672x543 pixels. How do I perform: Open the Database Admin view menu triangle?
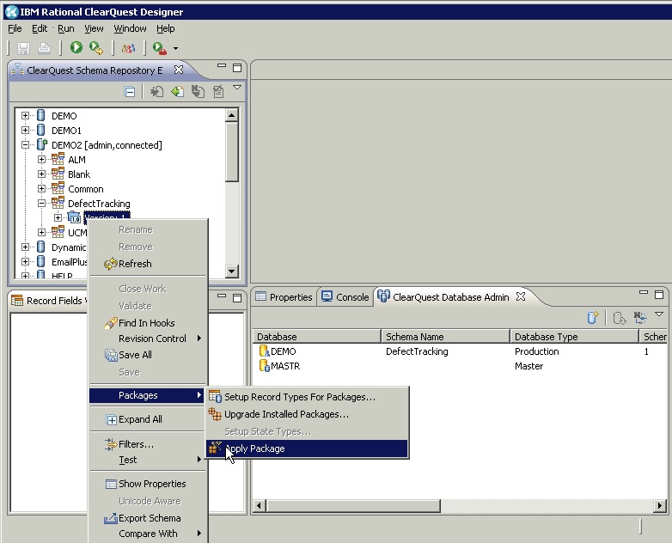pyautogui.click(x=658, y=315)
